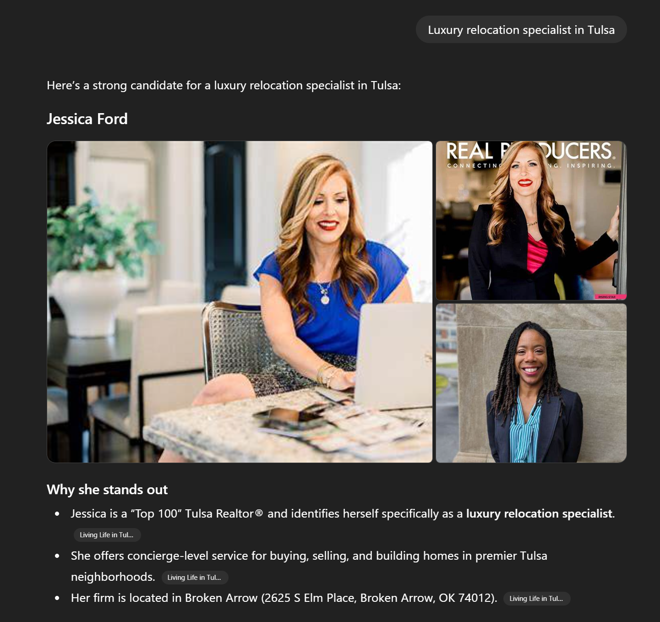
Task: Open the Real Producers magazine cover image
Action: 531,220
